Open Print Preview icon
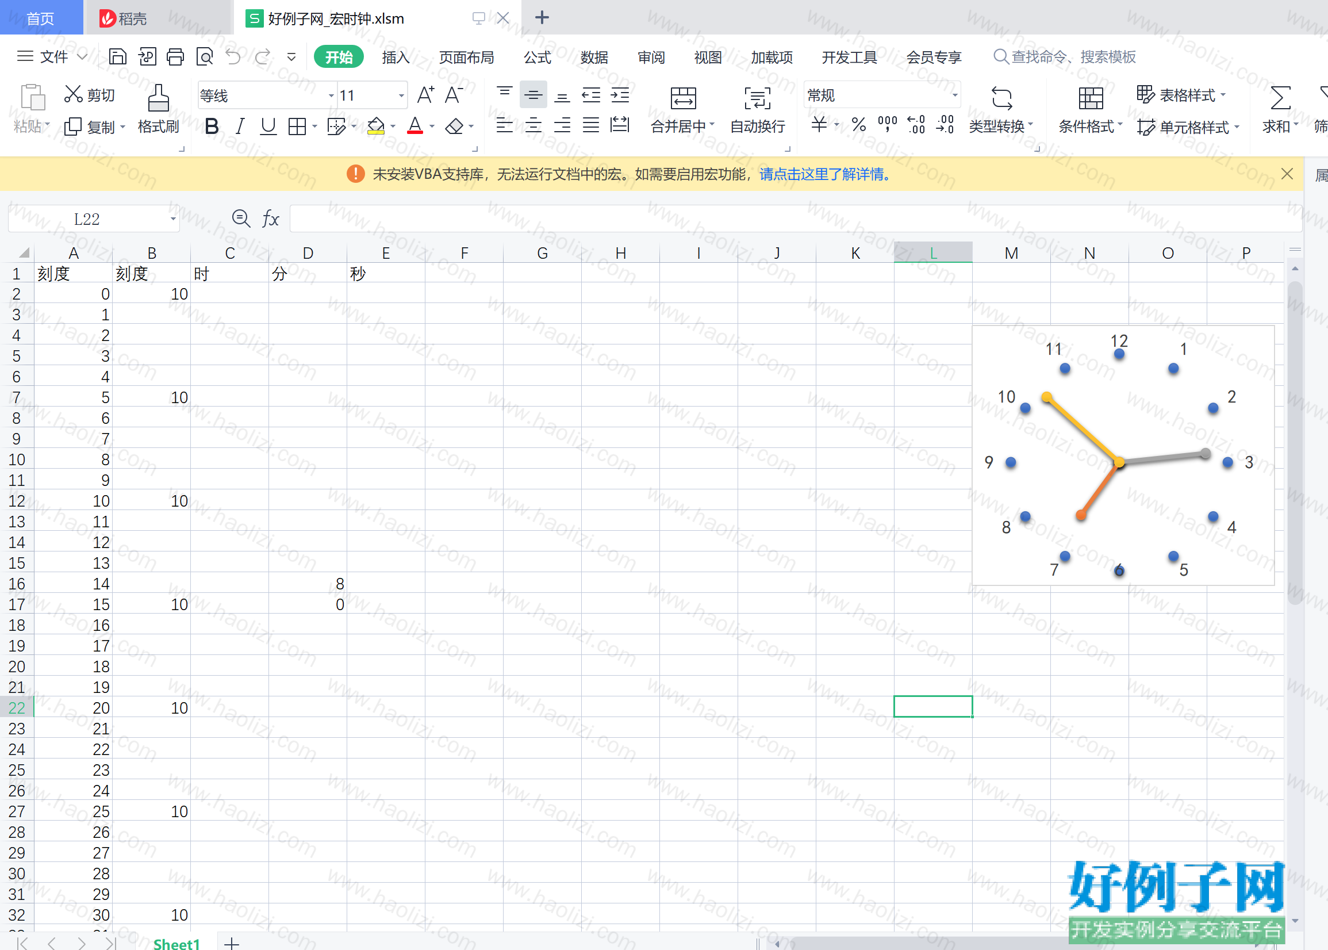This screenshot has height=950, width=1328. [x=204, y=57]
